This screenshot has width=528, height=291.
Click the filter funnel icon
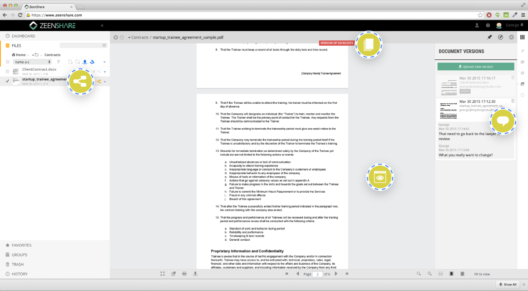[x=58, y=62]
